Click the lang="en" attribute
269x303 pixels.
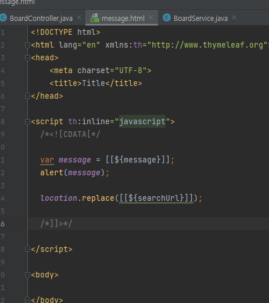pos(80,45)
